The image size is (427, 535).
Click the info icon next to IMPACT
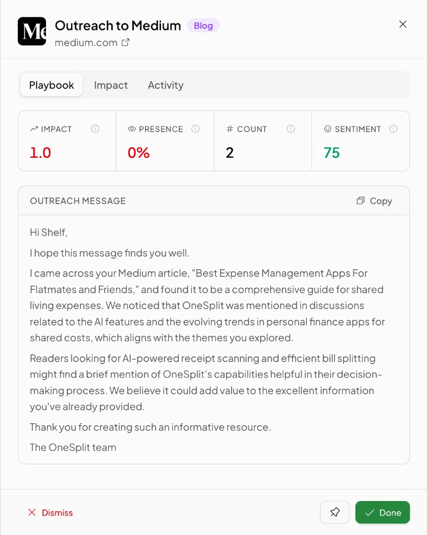coord(95,129)
